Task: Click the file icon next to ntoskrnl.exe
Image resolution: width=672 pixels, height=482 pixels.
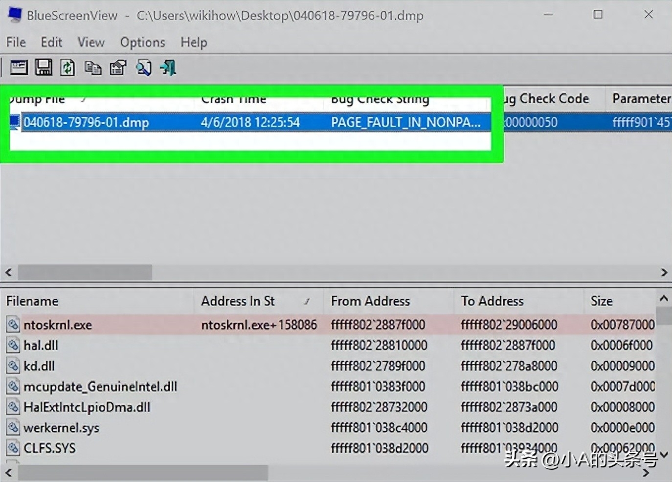Action: [x=13, y=325]
